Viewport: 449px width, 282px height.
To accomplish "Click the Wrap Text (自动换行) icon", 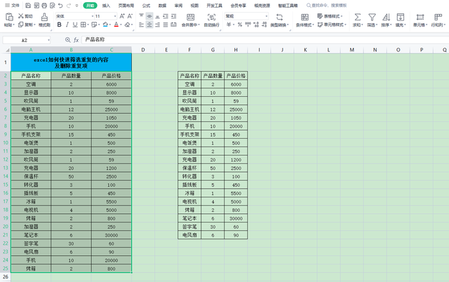I will (x=211, y=17).
